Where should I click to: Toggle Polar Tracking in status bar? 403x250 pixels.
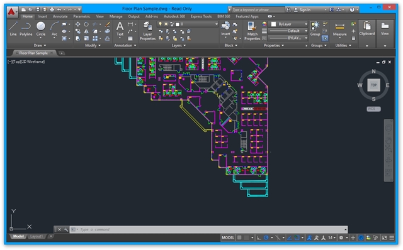(x=266, y=237)
